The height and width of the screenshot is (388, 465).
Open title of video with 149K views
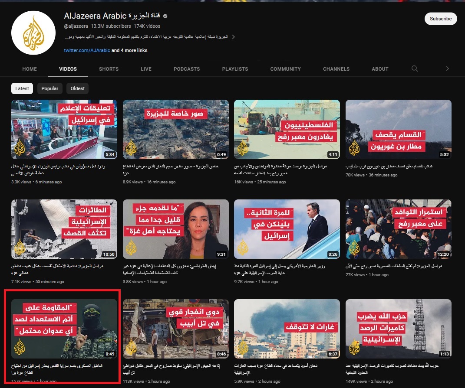[x=392, y=369]
